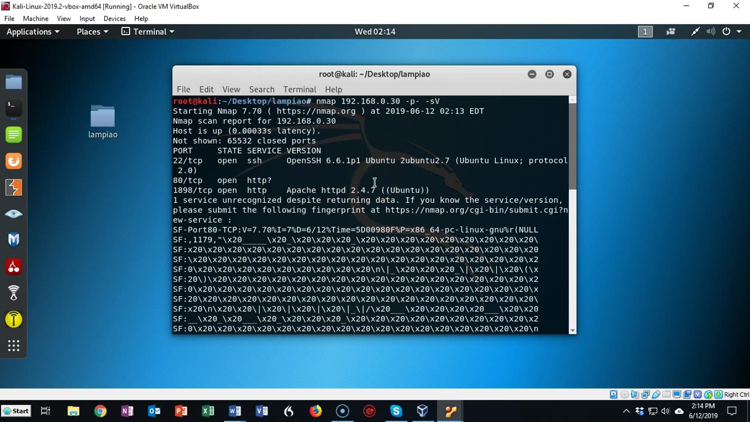Viewport: 750px width, 422px height.
Task: Open the Applications menu
Action: pos(33,32)
